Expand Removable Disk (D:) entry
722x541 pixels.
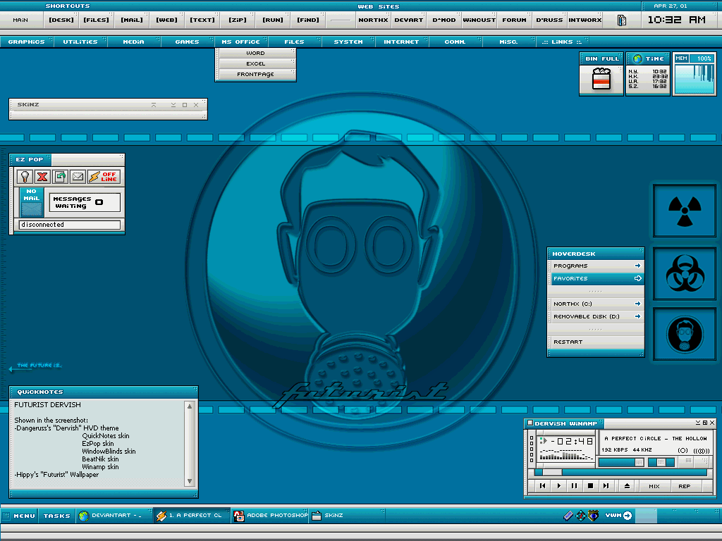pos(595,316)
